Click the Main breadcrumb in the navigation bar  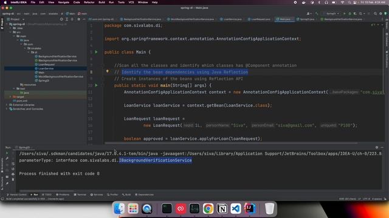[71, 13]
